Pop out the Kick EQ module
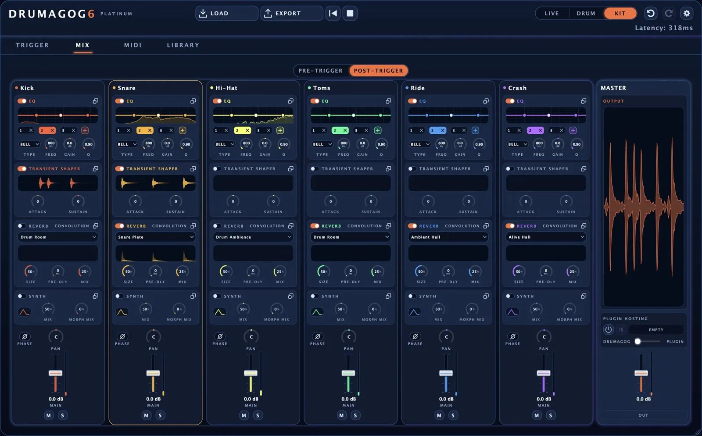 click(95, 101)
